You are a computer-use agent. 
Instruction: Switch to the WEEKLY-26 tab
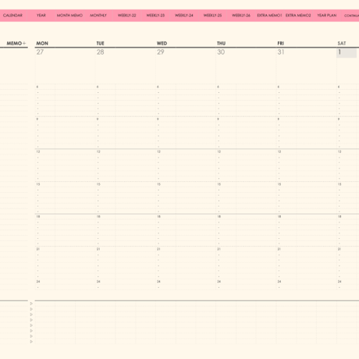point(241,16)
